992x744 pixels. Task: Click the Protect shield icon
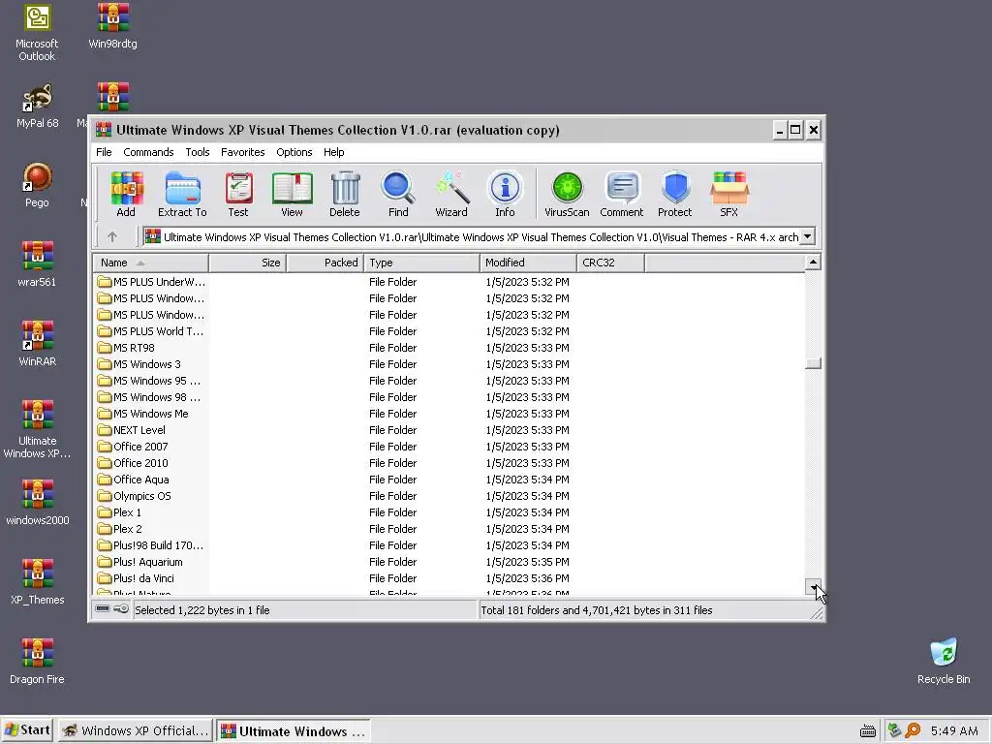click(674, 194)
